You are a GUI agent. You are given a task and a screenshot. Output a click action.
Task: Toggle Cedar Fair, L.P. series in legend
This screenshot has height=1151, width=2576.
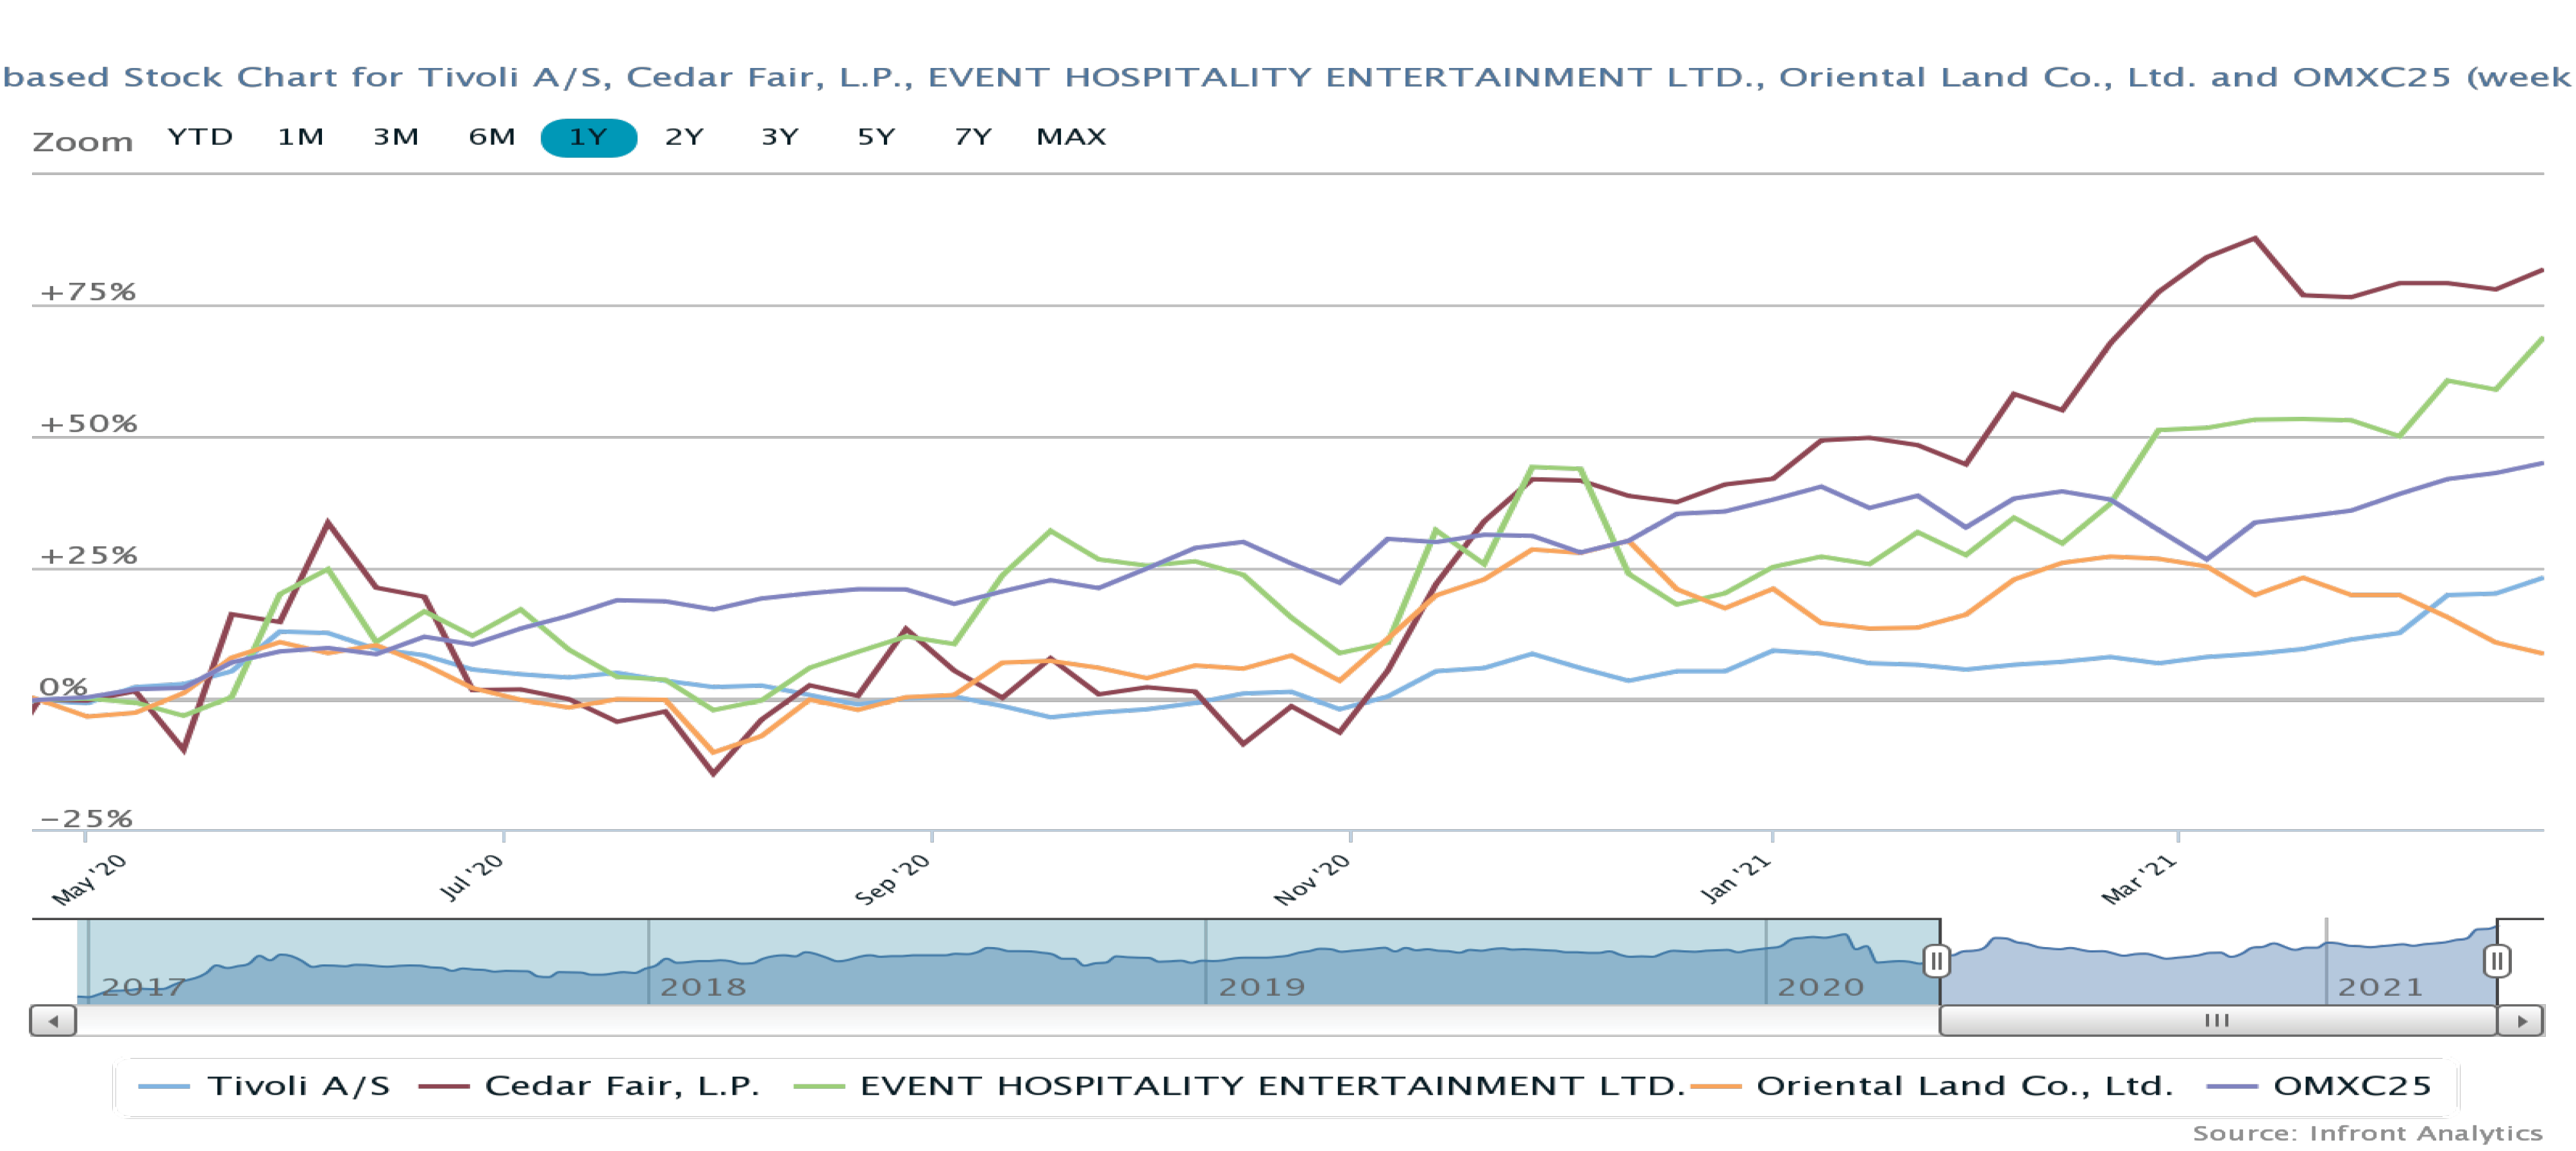click(621, 1086)
